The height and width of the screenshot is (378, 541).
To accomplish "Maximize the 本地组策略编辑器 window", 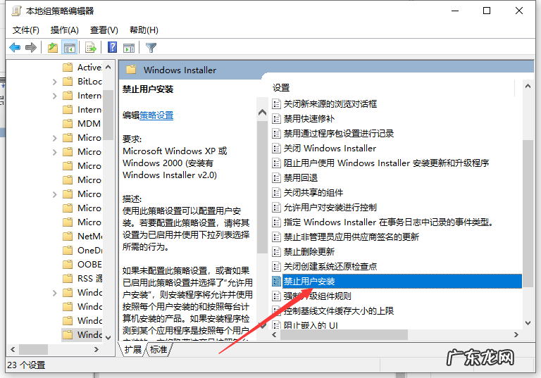I will click(487, 11).
